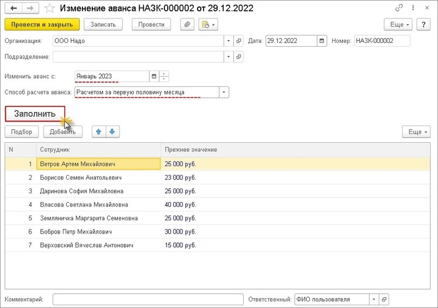
Task: Open calendar for Изменить аванс с field
Action: tap(154, 76)
